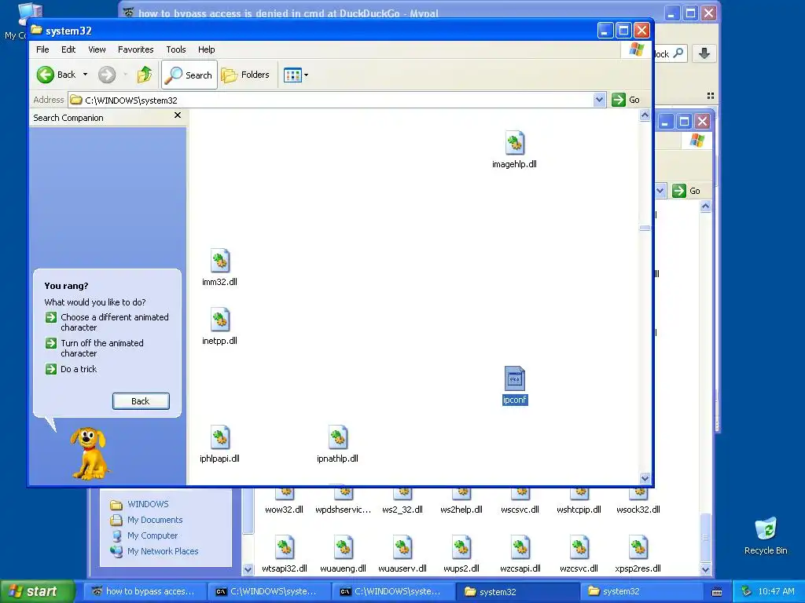Image resolution: width=805 pixels, height=603 pixels.
Task: Open the Tools menu
Action: (175, 49)
